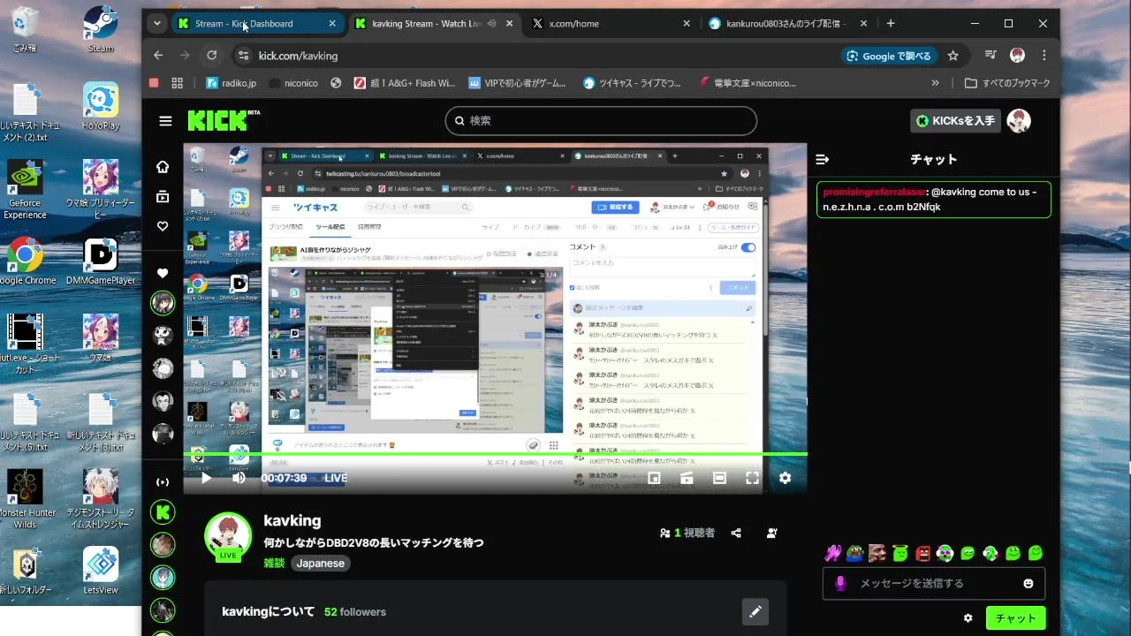Switch to kankurou0803 live broadcast tab
1131x636 pixels.
(x=787, y=24)
